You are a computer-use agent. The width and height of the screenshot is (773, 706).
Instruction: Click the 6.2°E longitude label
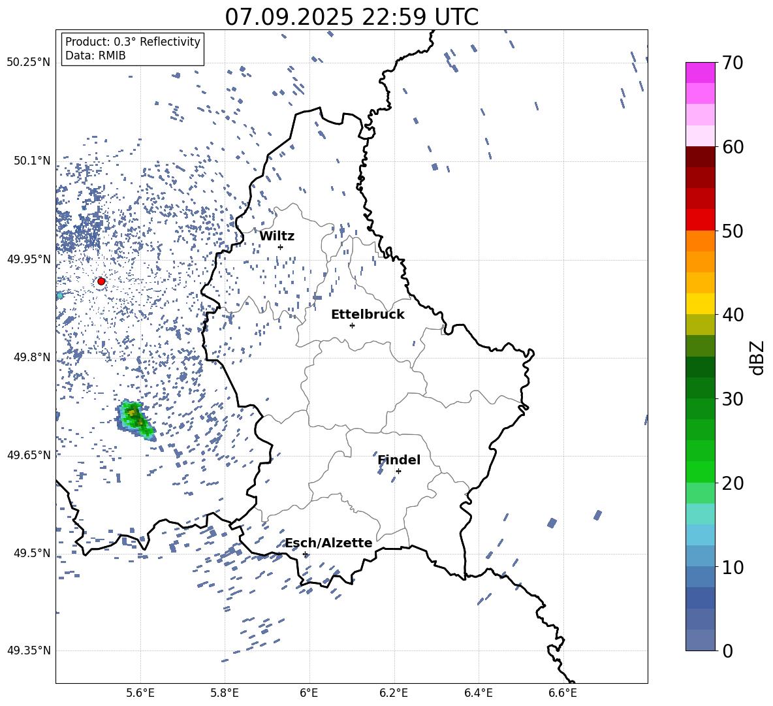(394, 693)
